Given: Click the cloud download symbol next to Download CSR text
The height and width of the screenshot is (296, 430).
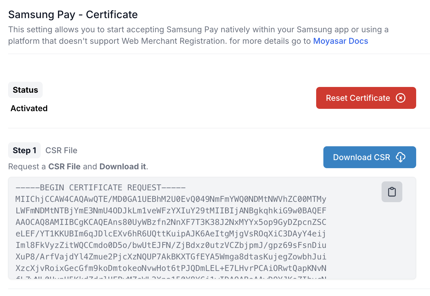Looking at the screenshot, I should (401, 157).
